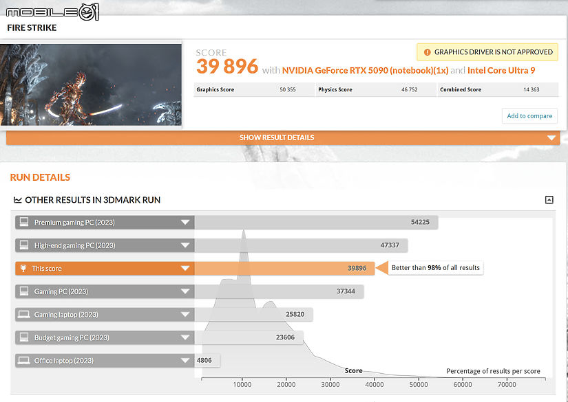568x402 pixels.
Task: Open the NVIDIA GeForce RTX 5090 (notebook) link
Action: coord(365,70)
